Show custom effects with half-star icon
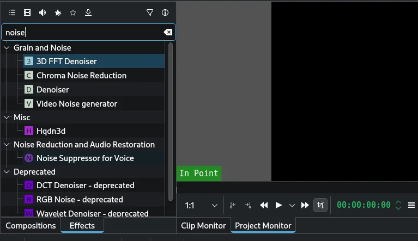Viewport: 418px width, 241px height. [x=58, y=13]
